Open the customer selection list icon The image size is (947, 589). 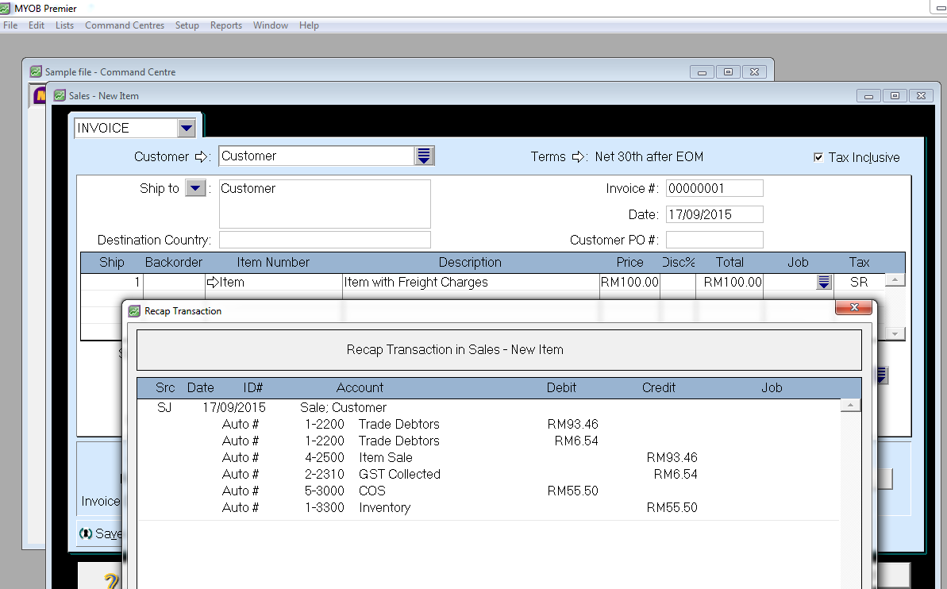pyautogui.click(x=424, y=156)
